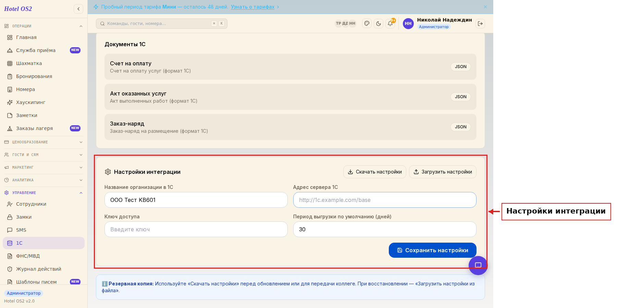The height and width of the screenshot is (308, 619).
Task: Click the Администратор role badge in sidebar footer
Action: [24, 293]
